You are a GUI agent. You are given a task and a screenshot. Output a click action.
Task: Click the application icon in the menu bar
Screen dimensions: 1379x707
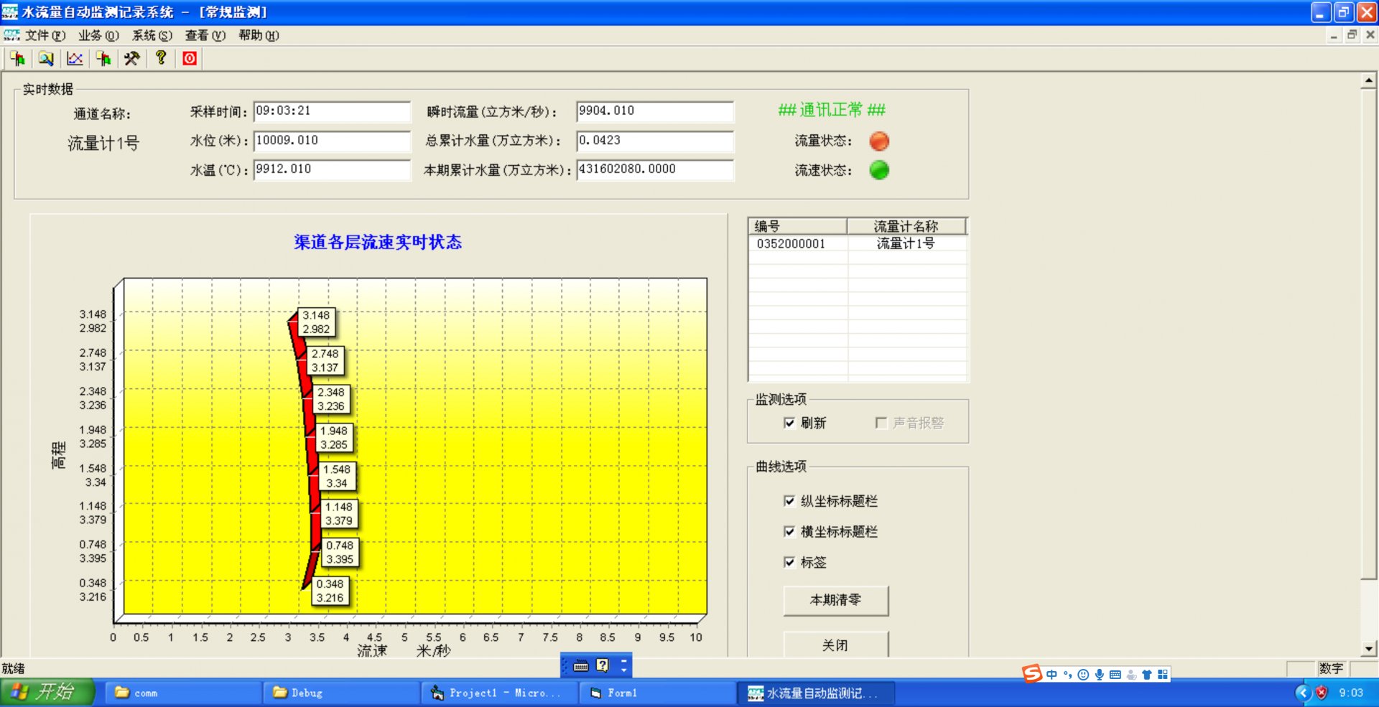coord(11,35)
